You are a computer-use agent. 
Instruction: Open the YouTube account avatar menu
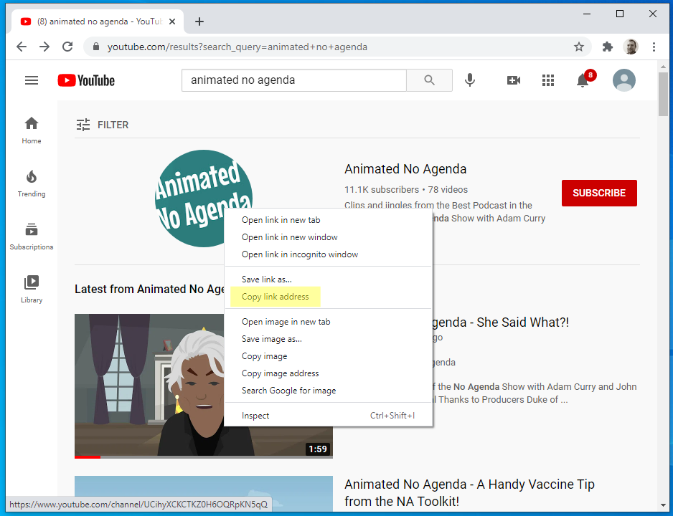coord(624,80)
